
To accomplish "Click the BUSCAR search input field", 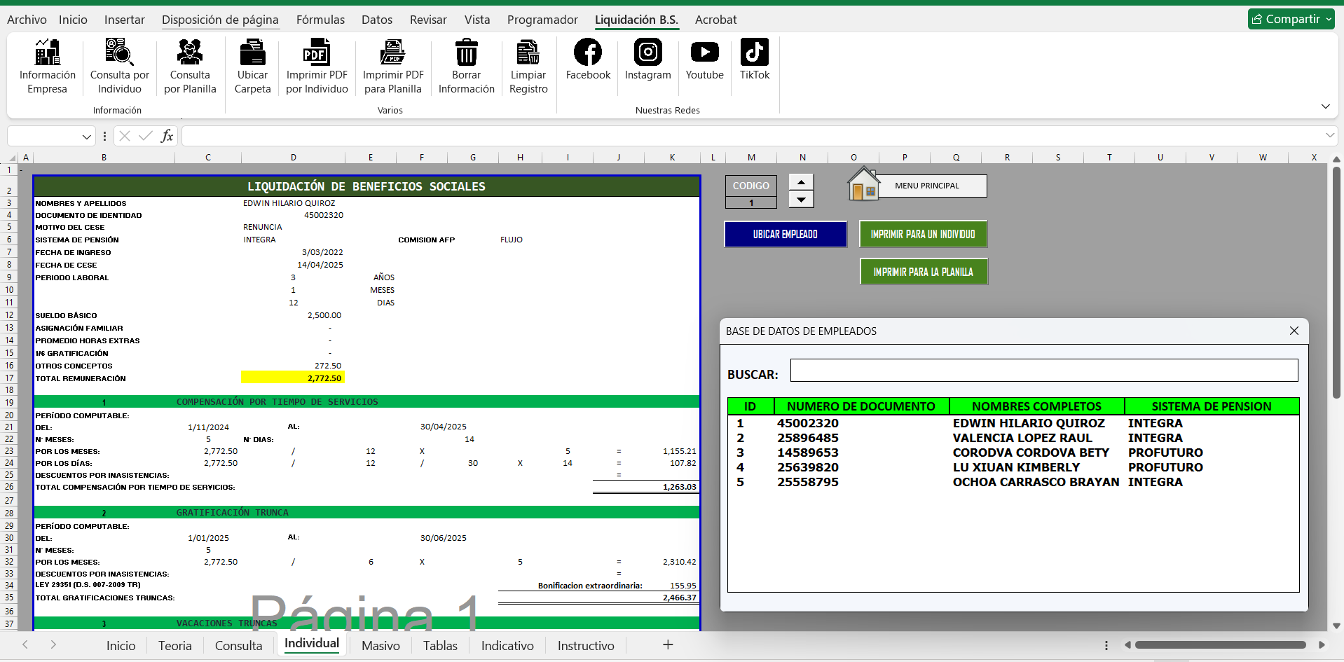I will click(1043, 371).
